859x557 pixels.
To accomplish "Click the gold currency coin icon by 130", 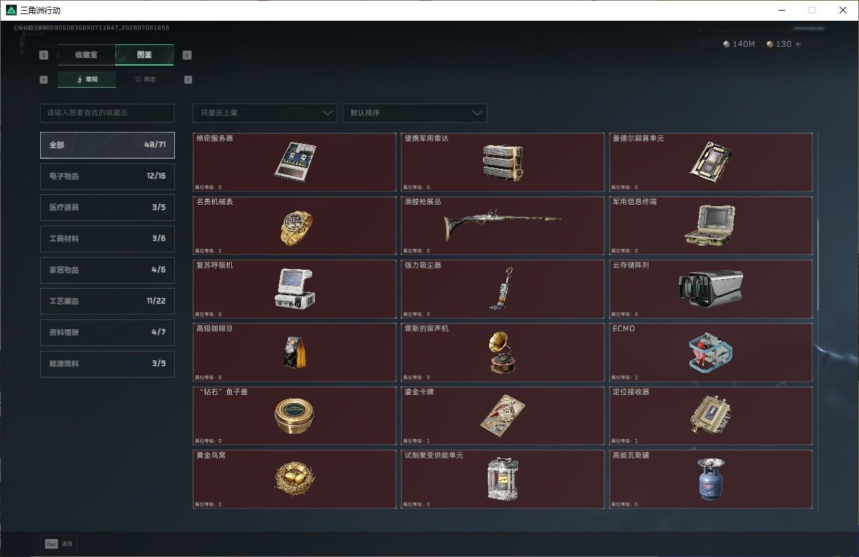I will point(770,44).
